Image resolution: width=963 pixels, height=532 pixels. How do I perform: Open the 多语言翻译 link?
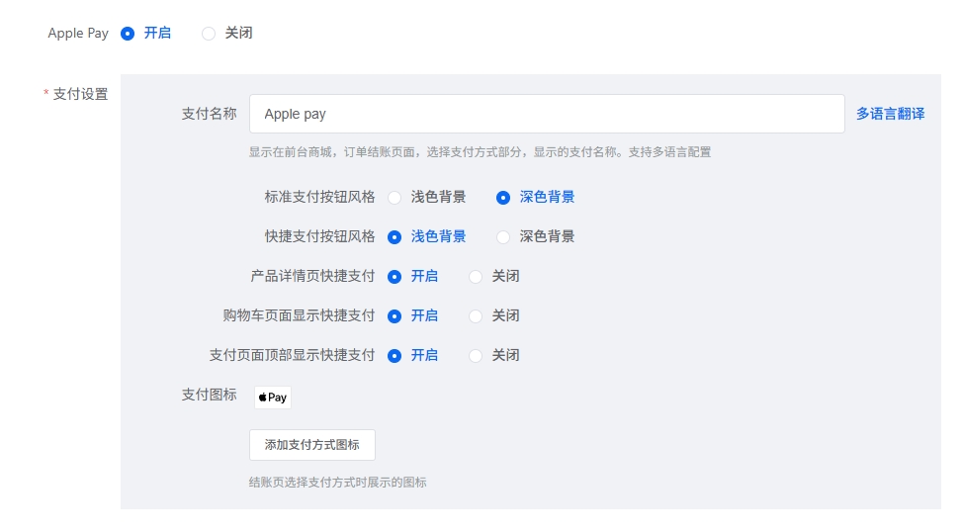pyautogui.click(x=890, y=114)
